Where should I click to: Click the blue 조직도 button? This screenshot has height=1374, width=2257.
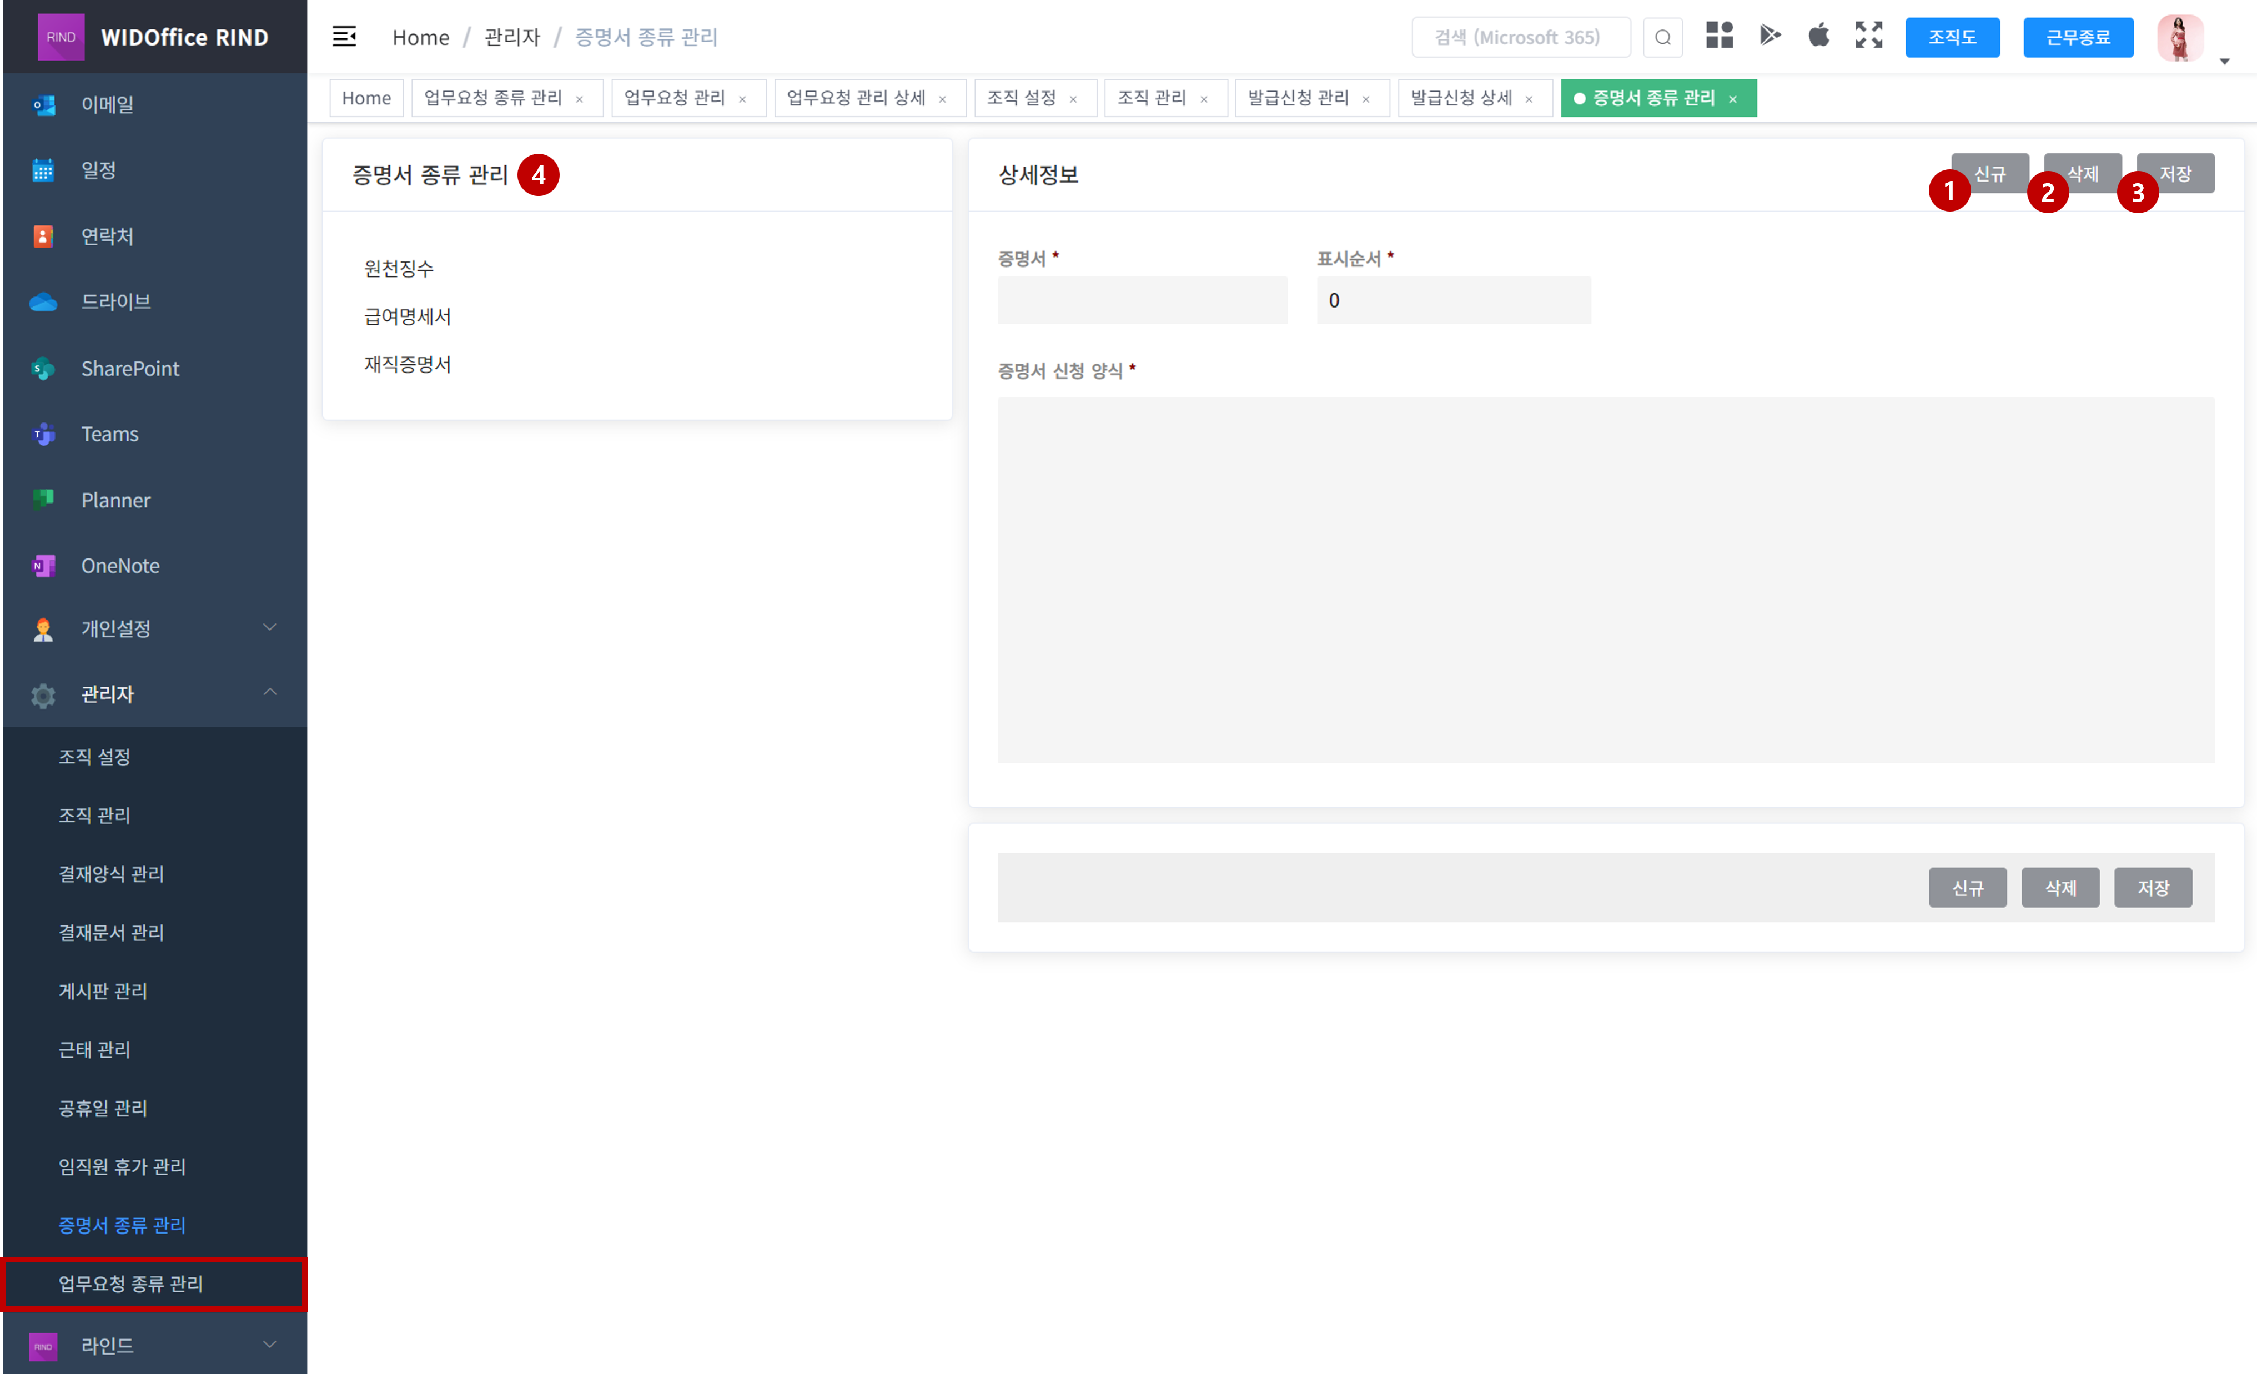coord(1952,38)
